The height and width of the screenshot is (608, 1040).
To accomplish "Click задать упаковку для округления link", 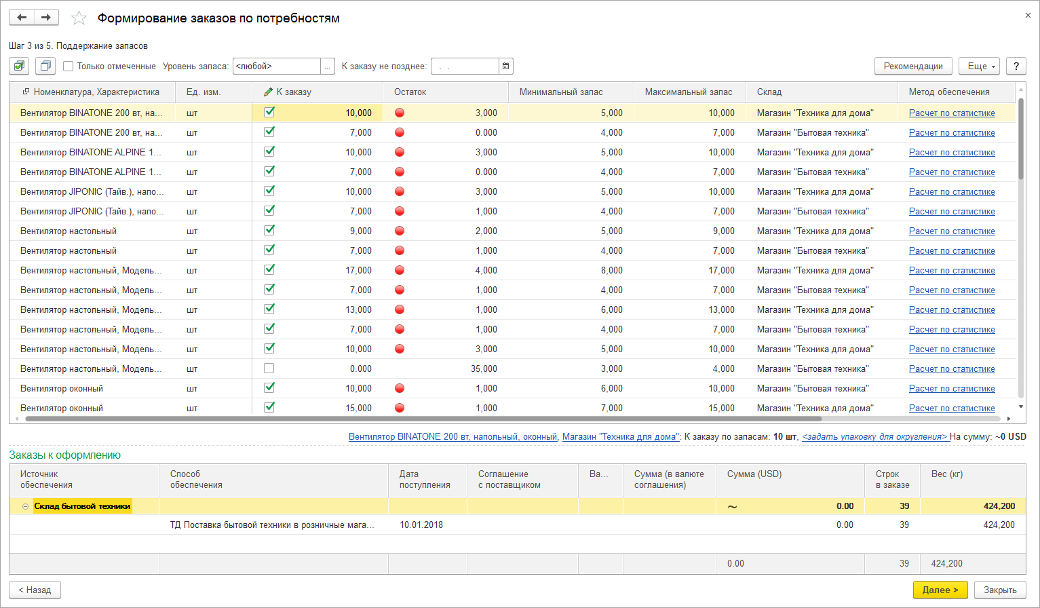I will tap(874, 436).
